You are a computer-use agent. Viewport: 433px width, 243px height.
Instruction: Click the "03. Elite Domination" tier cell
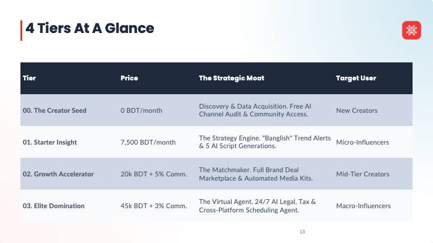coord(54,206)
